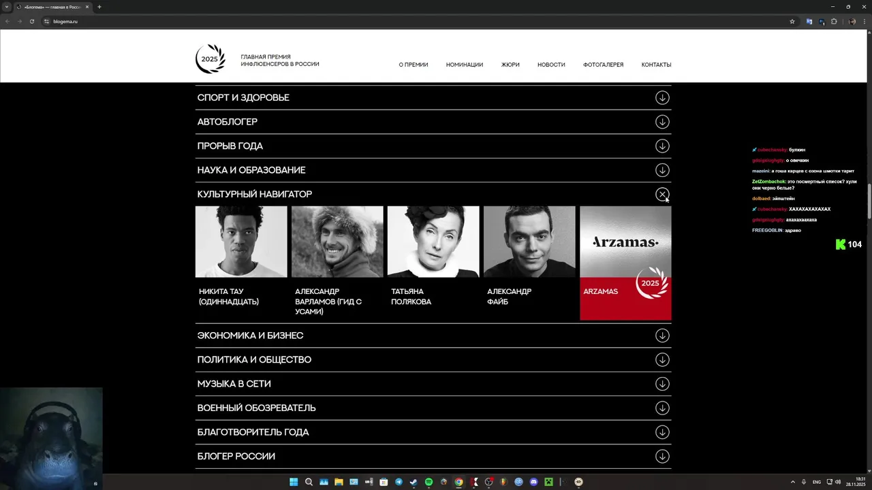Viewport: 872px width, 490px height.
Task: Expand the Экономика и бизнес category
Action: click(x=662, y=336)
